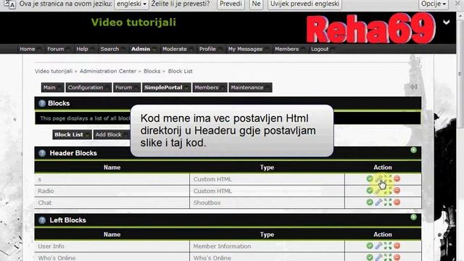Decline translation with the Ne button
Screen dimensions: 464x261
point(256,4)
